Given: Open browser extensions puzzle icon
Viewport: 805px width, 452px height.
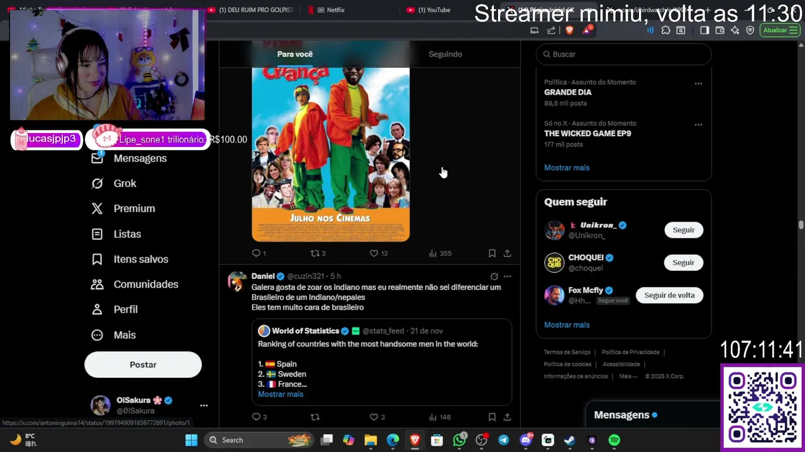Looking at the screenshot, I should click(x=666, y=30).
